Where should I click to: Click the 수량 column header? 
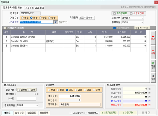pos(90,32)
